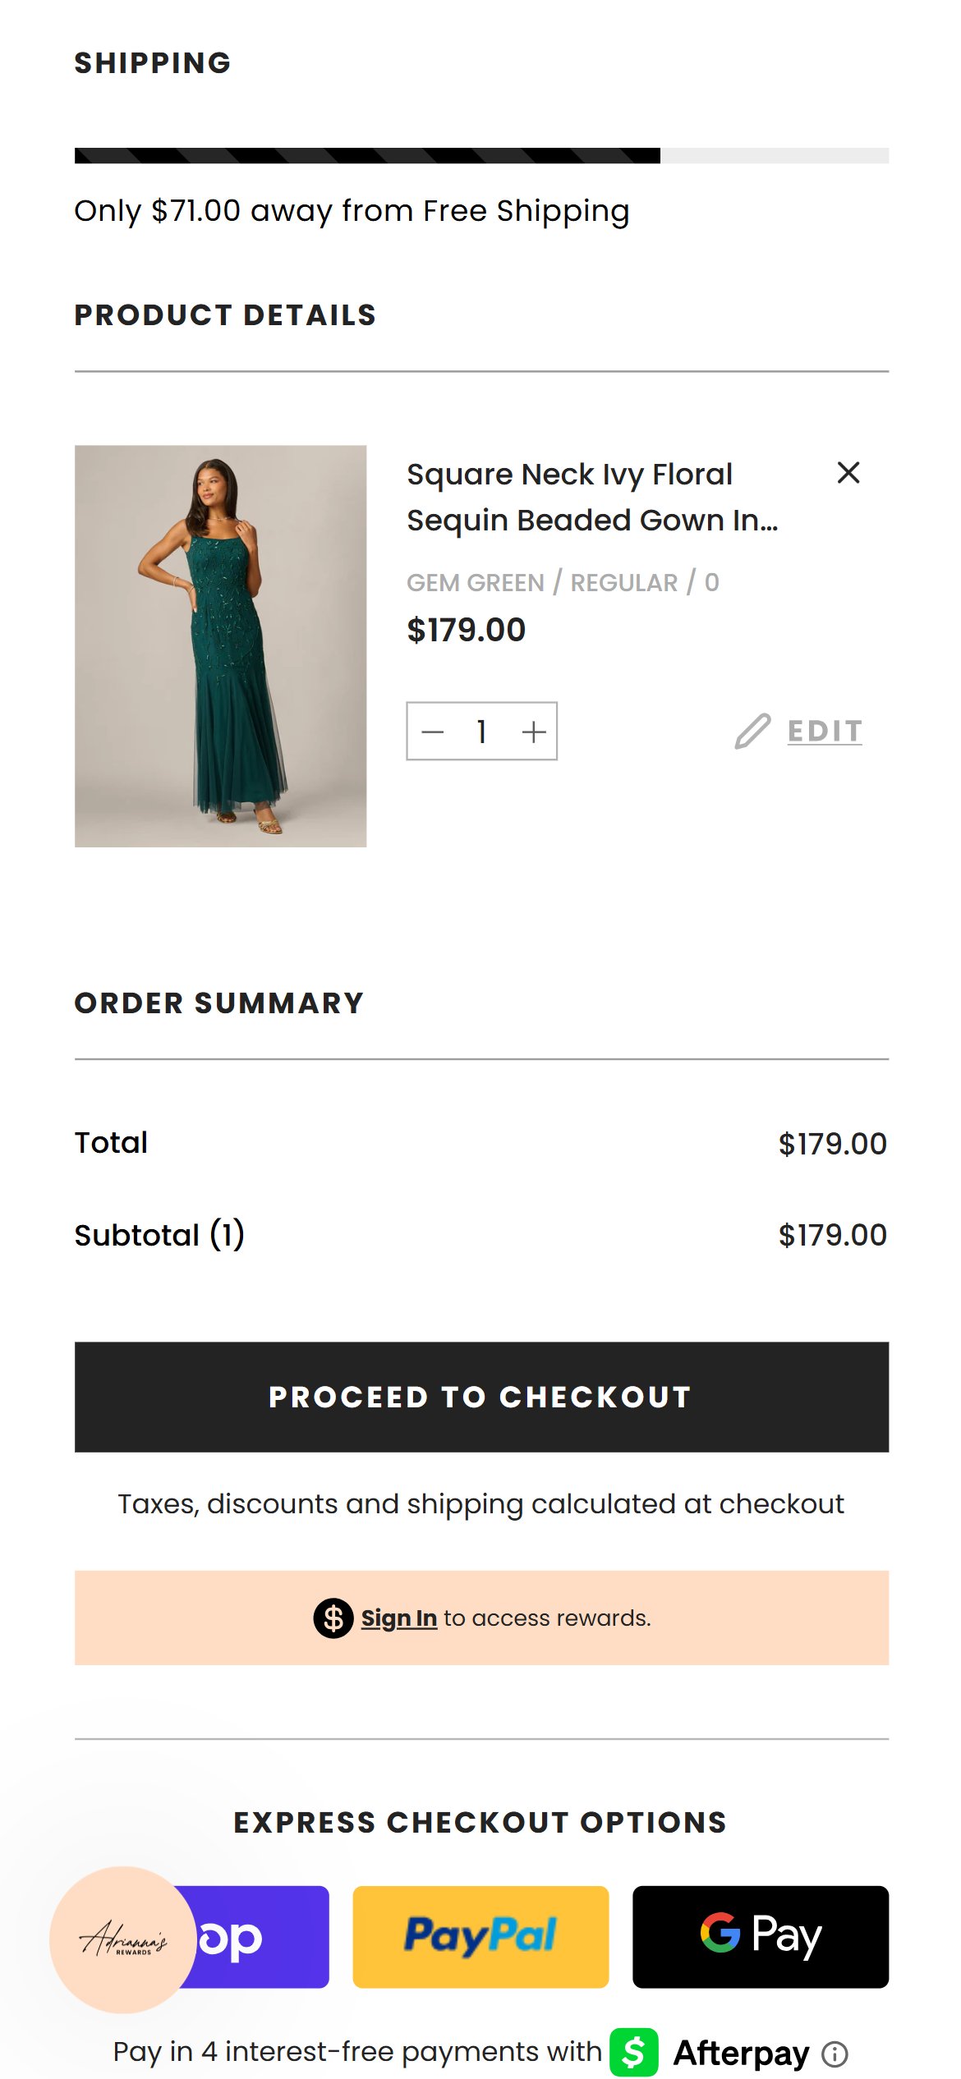Click the quantity field showing 1
Screen dimensions: 961x2079
point(482,731)
